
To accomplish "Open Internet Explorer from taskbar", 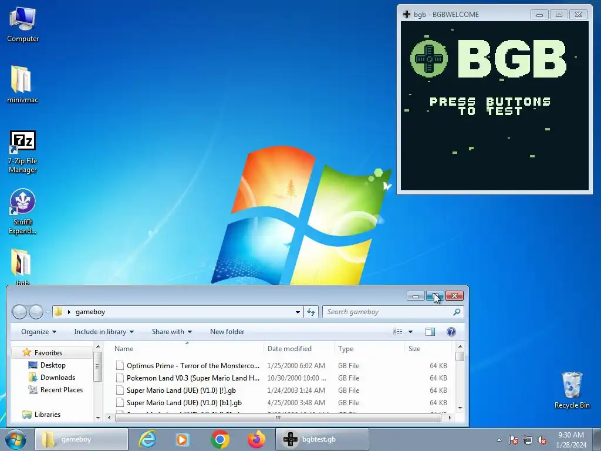I will tap(147, 439).
